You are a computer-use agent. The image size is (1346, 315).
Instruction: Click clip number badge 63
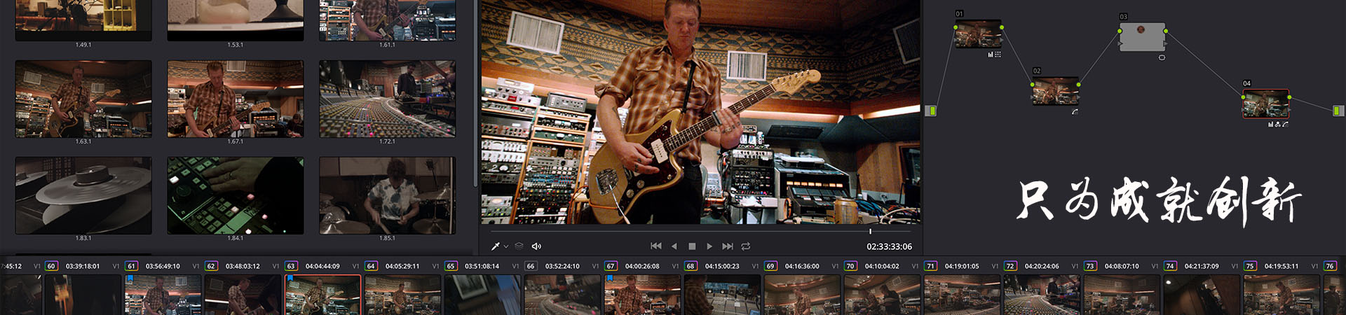pyautogui.click(x=291, y=266)
